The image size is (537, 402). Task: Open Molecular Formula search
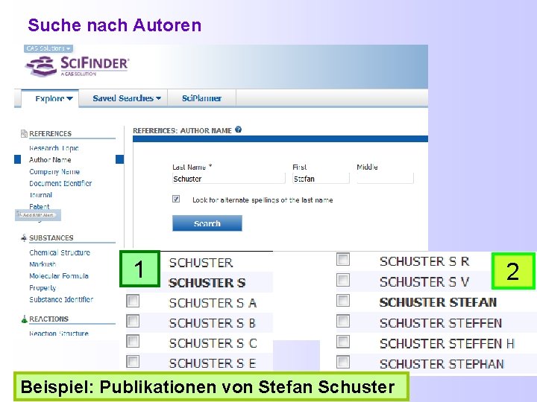coord(59,276)
